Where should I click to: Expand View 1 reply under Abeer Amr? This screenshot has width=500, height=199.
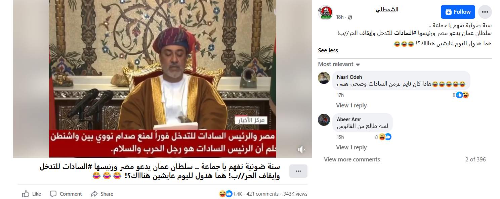coord(351,147)
